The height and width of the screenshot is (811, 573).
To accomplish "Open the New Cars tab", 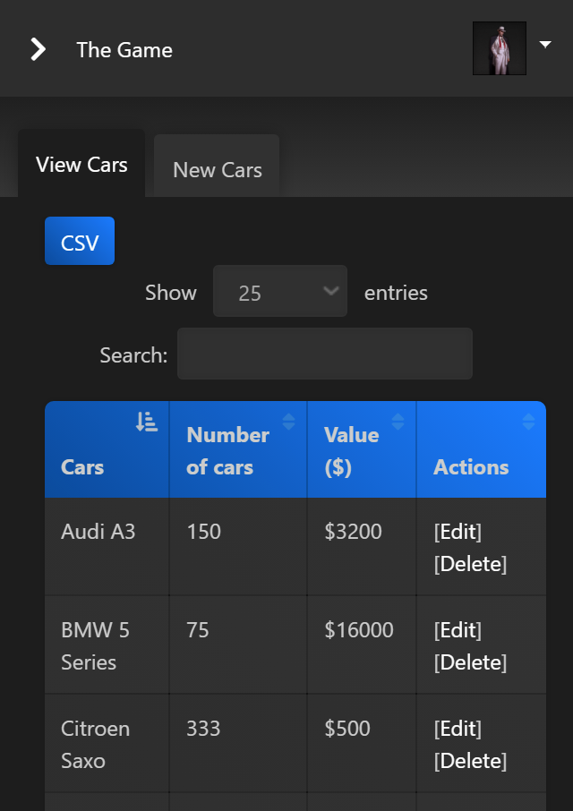I will [218, 170].
